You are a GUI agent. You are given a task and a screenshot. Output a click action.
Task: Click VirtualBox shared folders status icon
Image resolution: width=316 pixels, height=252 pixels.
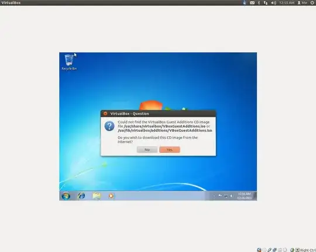tap(280, 250)
